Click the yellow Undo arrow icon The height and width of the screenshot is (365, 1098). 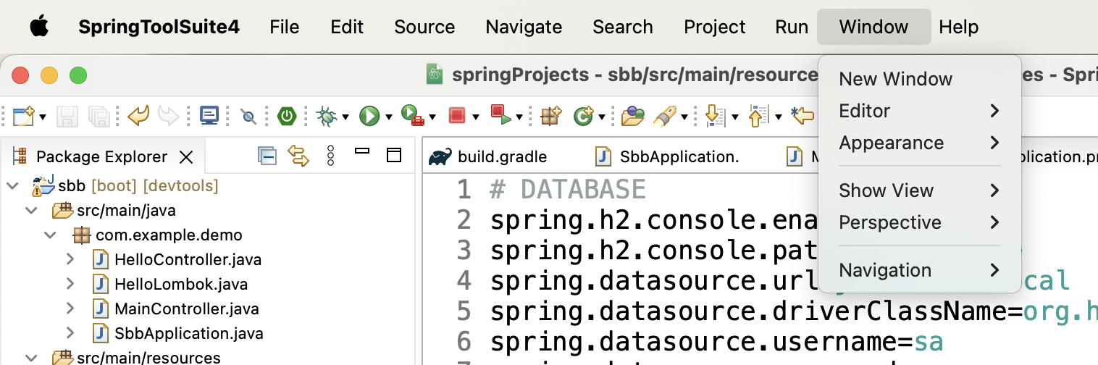point(138,116)
